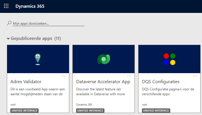Click the Adres Validator description text

pos(38,91)
